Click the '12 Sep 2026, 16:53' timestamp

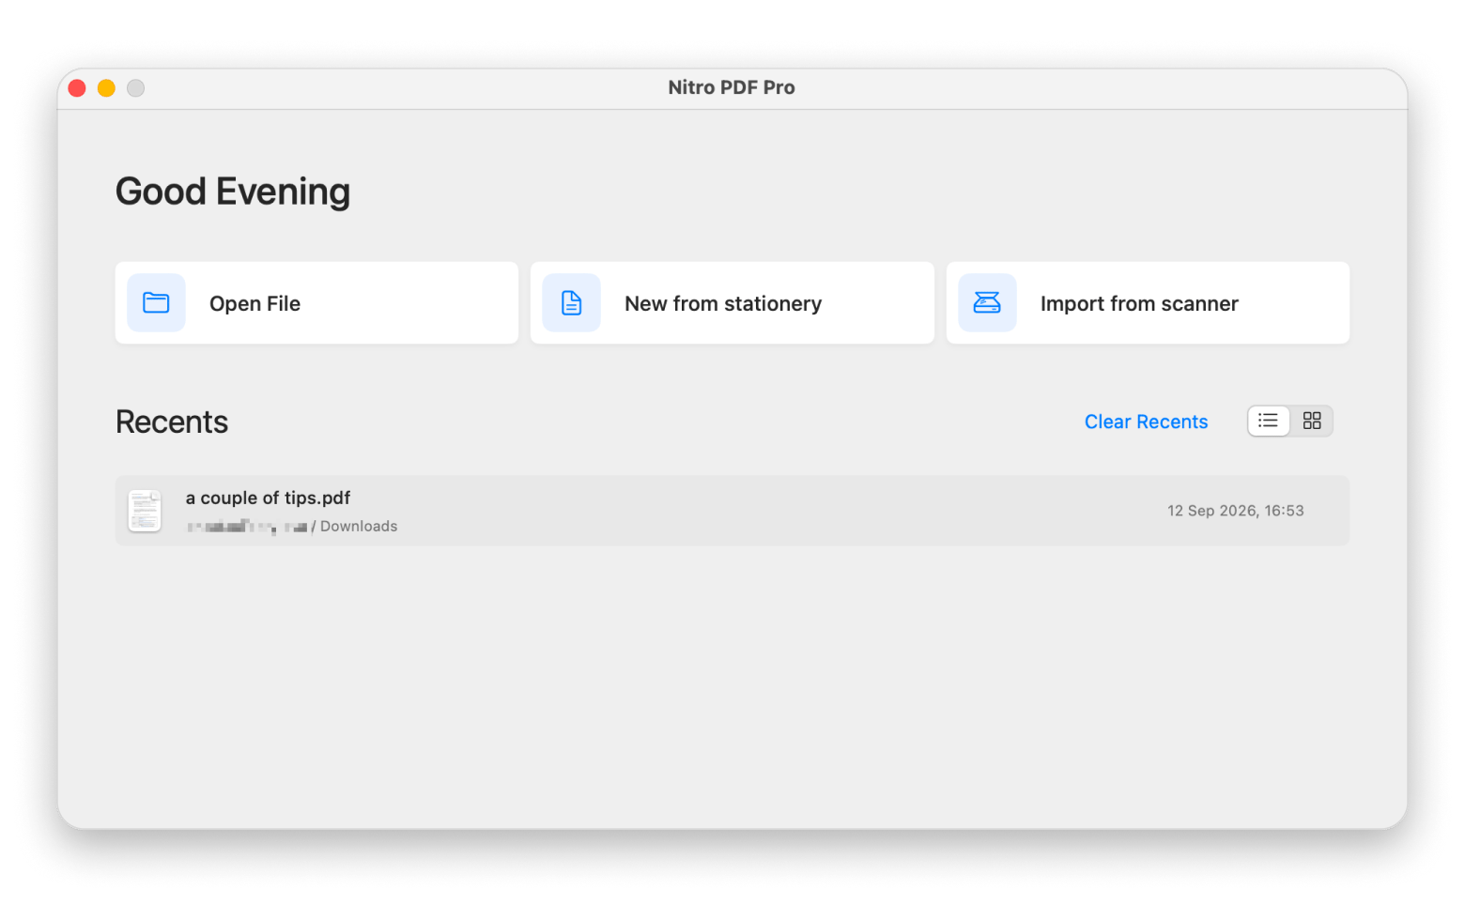[x=1235, y=511]
